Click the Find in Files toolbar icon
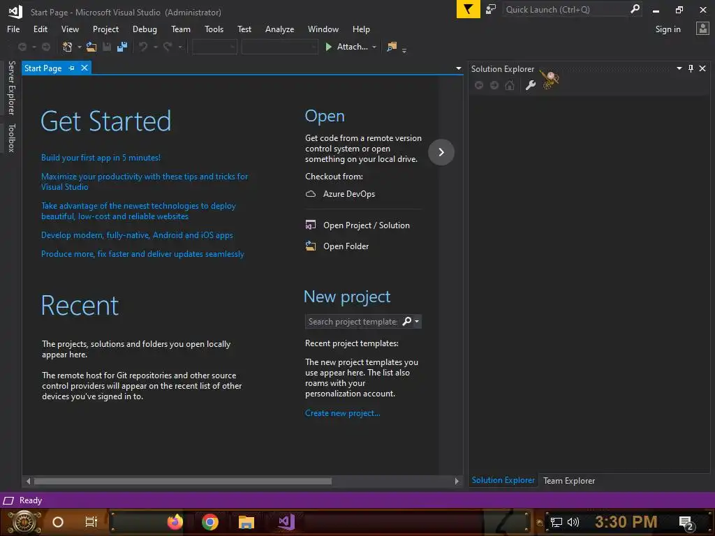Screen dimensions: 715x536 click(x=392, y=47)
